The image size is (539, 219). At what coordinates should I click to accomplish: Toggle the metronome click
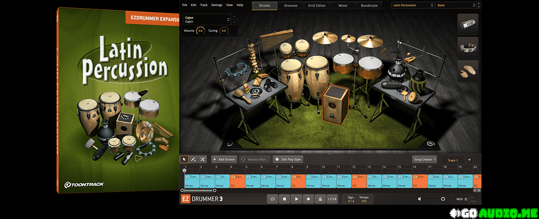click(x=320, y=198)
